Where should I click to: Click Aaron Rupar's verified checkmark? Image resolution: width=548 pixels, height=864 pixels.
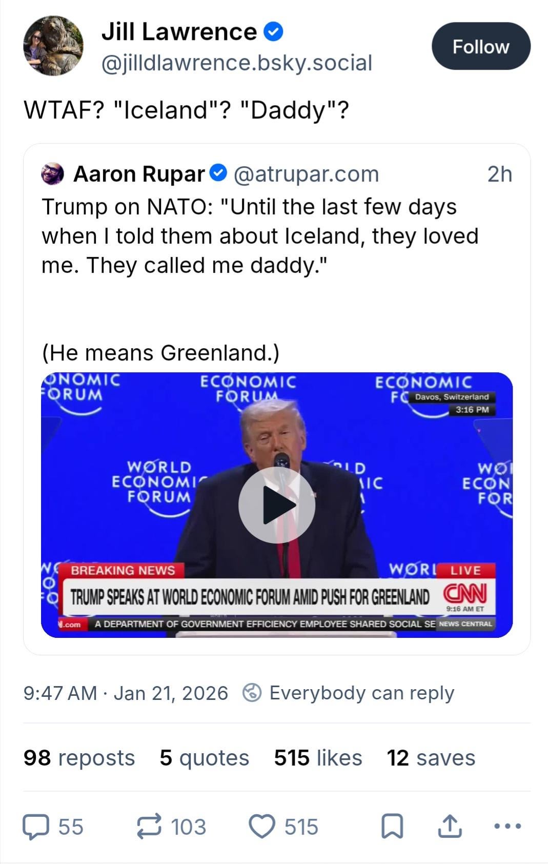[219, 173]
